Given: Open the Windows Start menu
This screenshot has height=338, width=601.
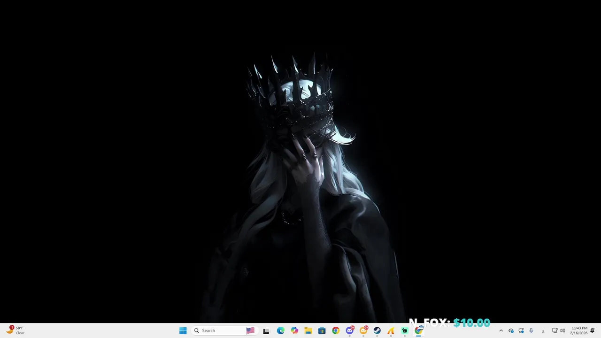Looking at the screenshot, I should coord(183,330).
